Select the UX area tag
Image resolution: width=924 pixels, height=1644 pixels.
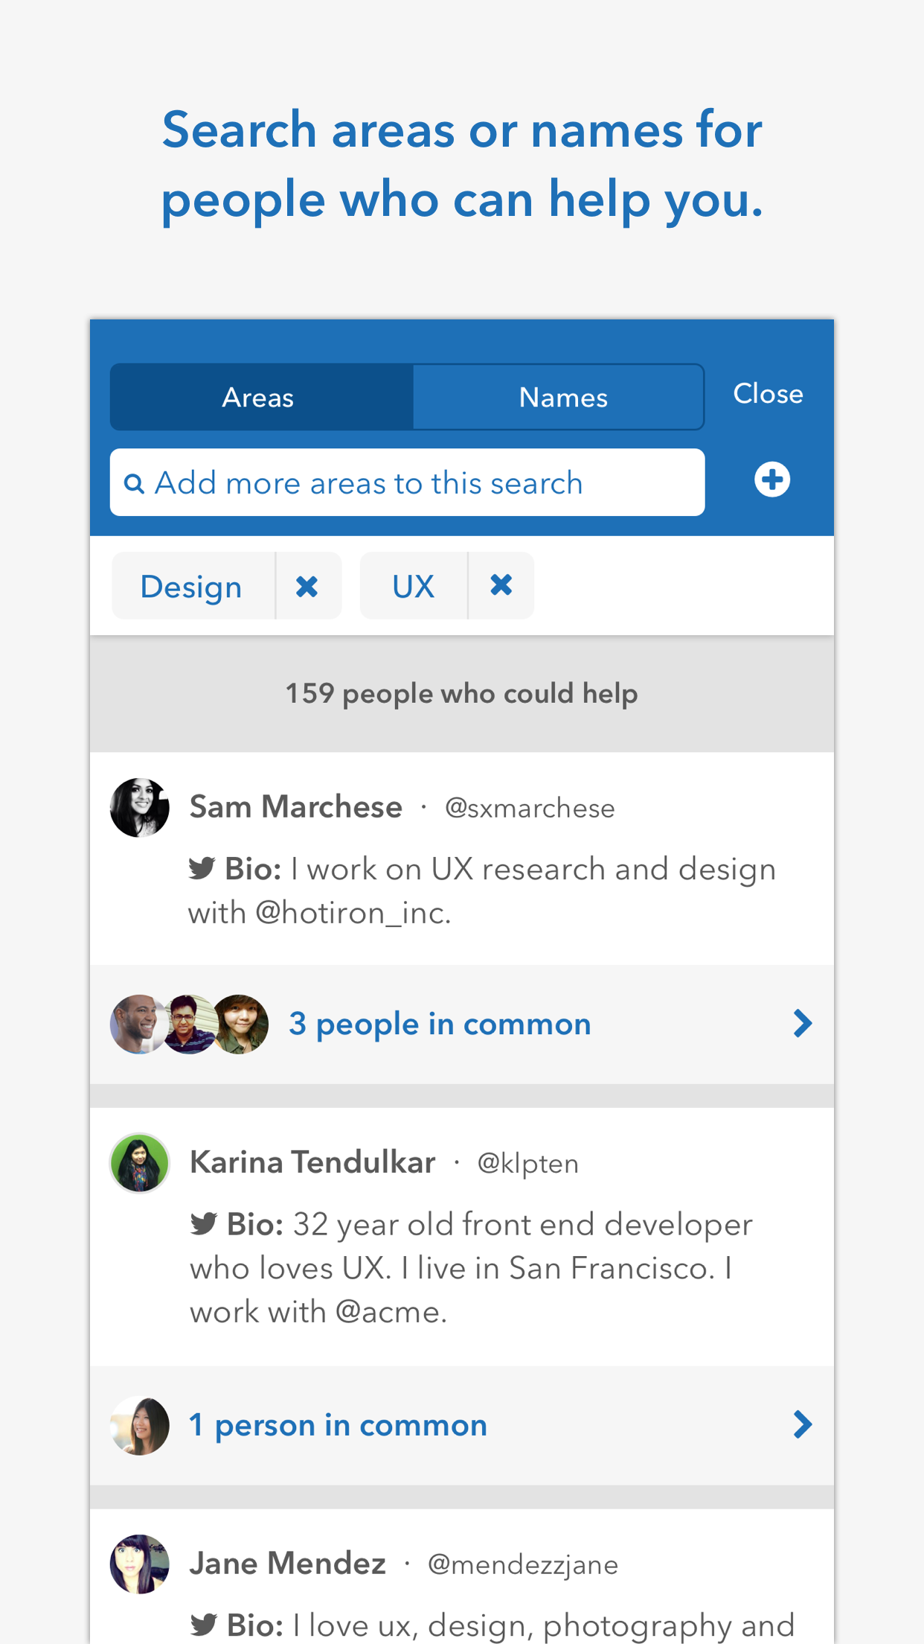413,586
